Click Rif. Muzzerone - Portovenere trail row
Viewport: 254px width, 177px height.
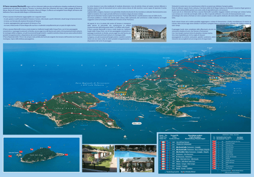point(184,157)
